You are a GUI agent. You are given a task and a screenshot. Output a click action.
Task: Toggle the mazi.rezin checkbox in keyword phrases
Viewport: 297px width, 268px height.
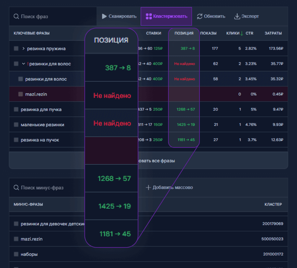[21, 94]
